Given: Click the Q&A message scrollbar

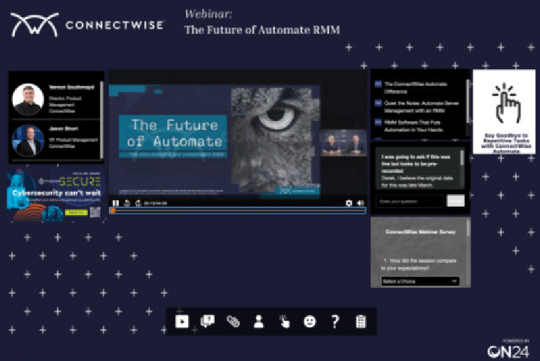Looking at the screenshot, I should 462,158.
